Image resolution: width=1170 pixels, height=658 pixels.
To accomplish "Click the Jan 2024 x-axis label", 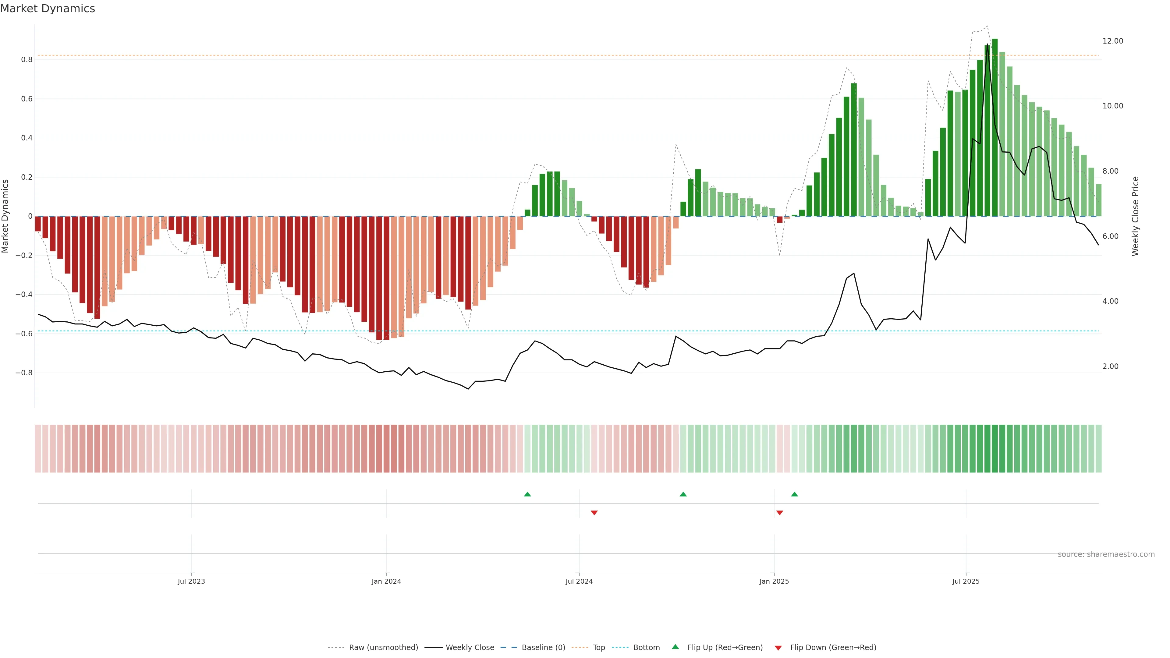I will pos(386,581).
